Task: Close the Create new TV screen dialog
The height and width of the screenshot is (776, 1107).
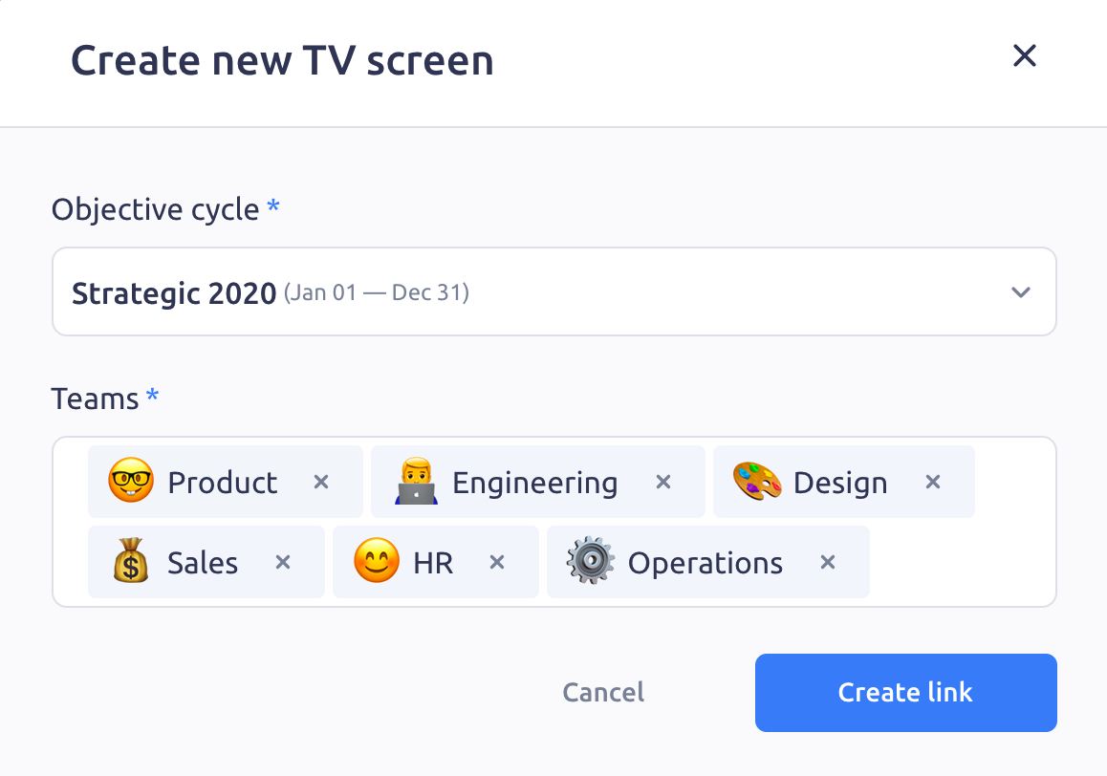Action: point(1025,55)
